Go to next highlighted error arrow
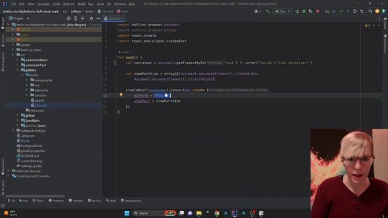Screen dimensions: 388x218 pyautogui.click(x=379, y=25)
